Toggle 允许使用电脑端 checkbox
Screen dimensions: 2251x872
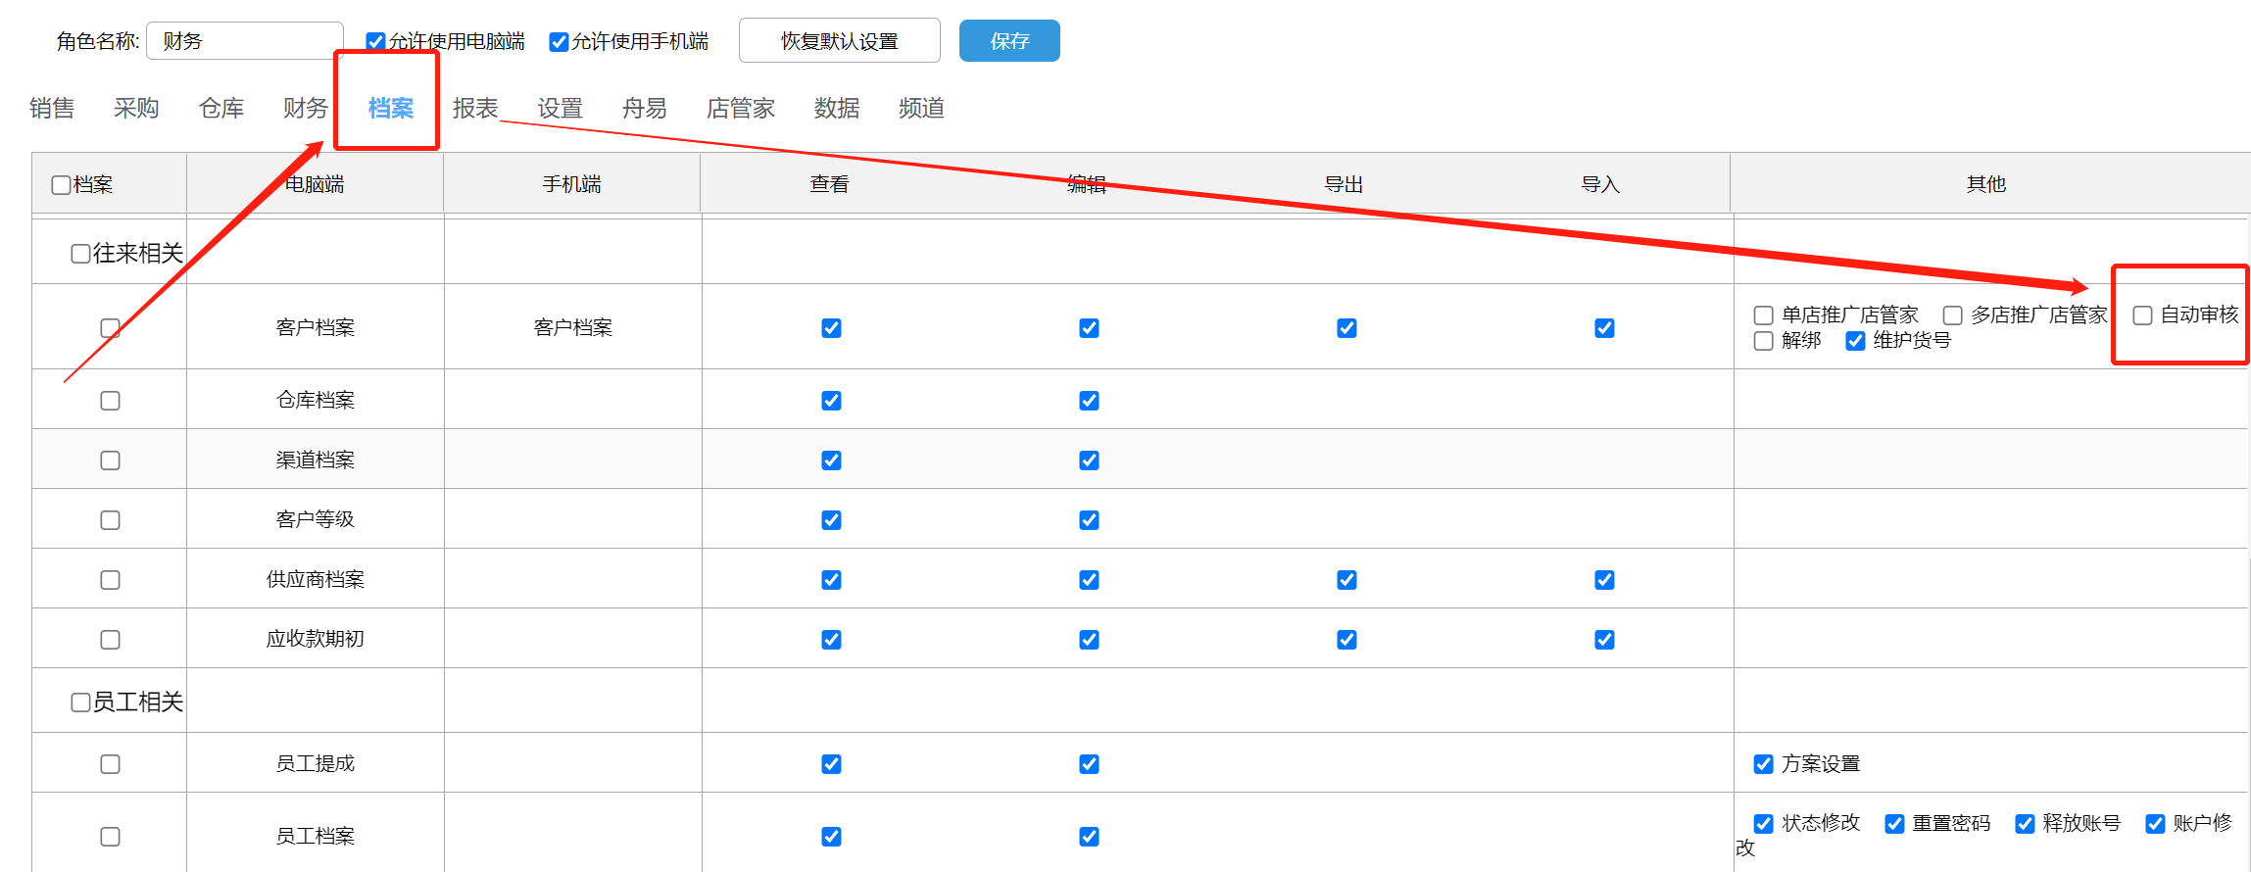pos(375,42)
